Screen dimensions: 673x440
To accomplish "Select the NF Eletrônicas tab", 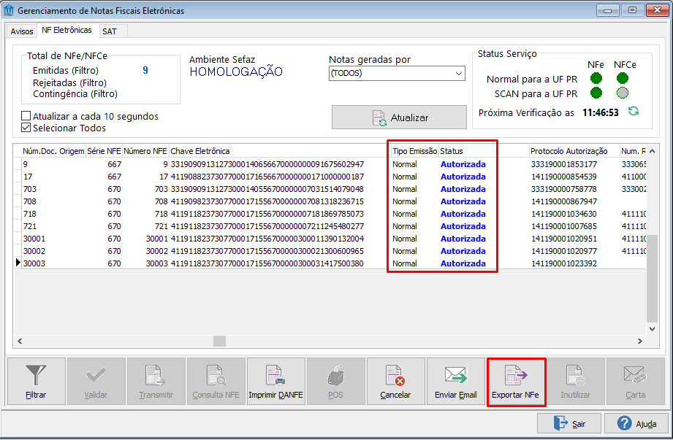I will click(67, 30).
